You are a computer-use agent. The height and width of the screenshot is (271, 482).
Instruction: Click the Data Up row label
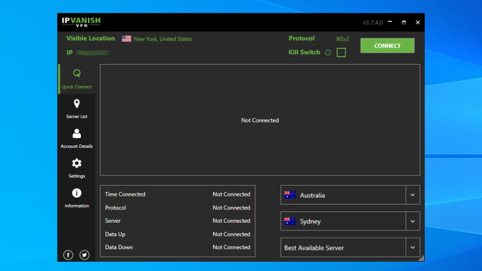[115, 234]
